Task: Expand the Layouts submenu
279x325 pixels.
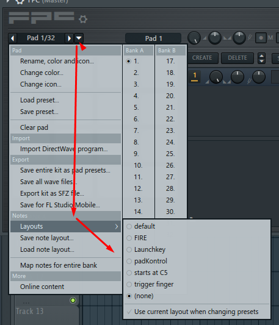Action: (65, 226)
